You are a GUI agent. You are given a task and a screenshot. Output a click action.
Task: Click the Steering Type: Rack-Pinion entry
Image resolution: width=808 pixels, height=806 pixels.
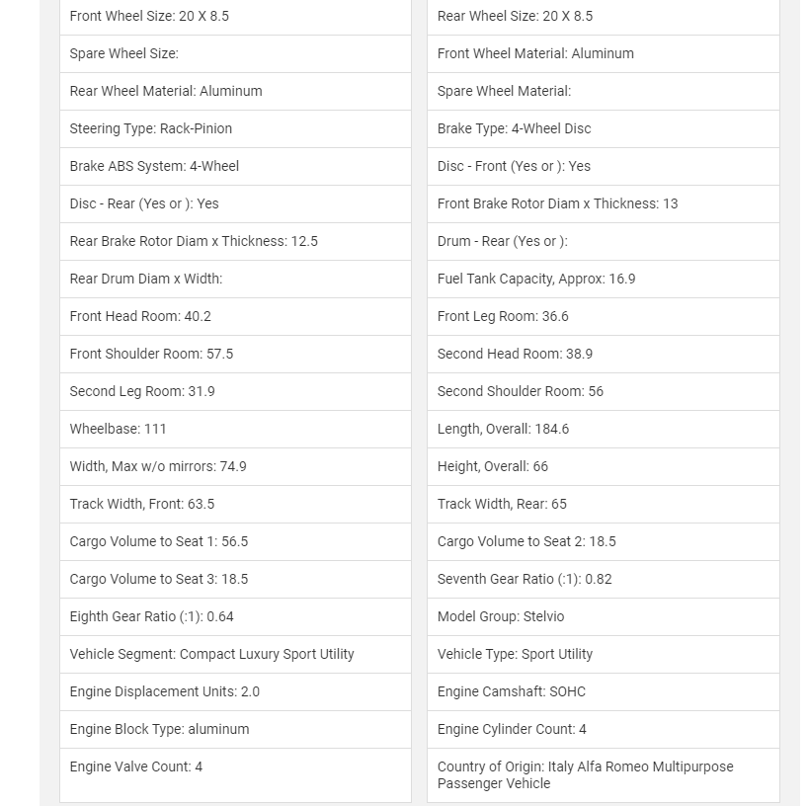[151, 128]
